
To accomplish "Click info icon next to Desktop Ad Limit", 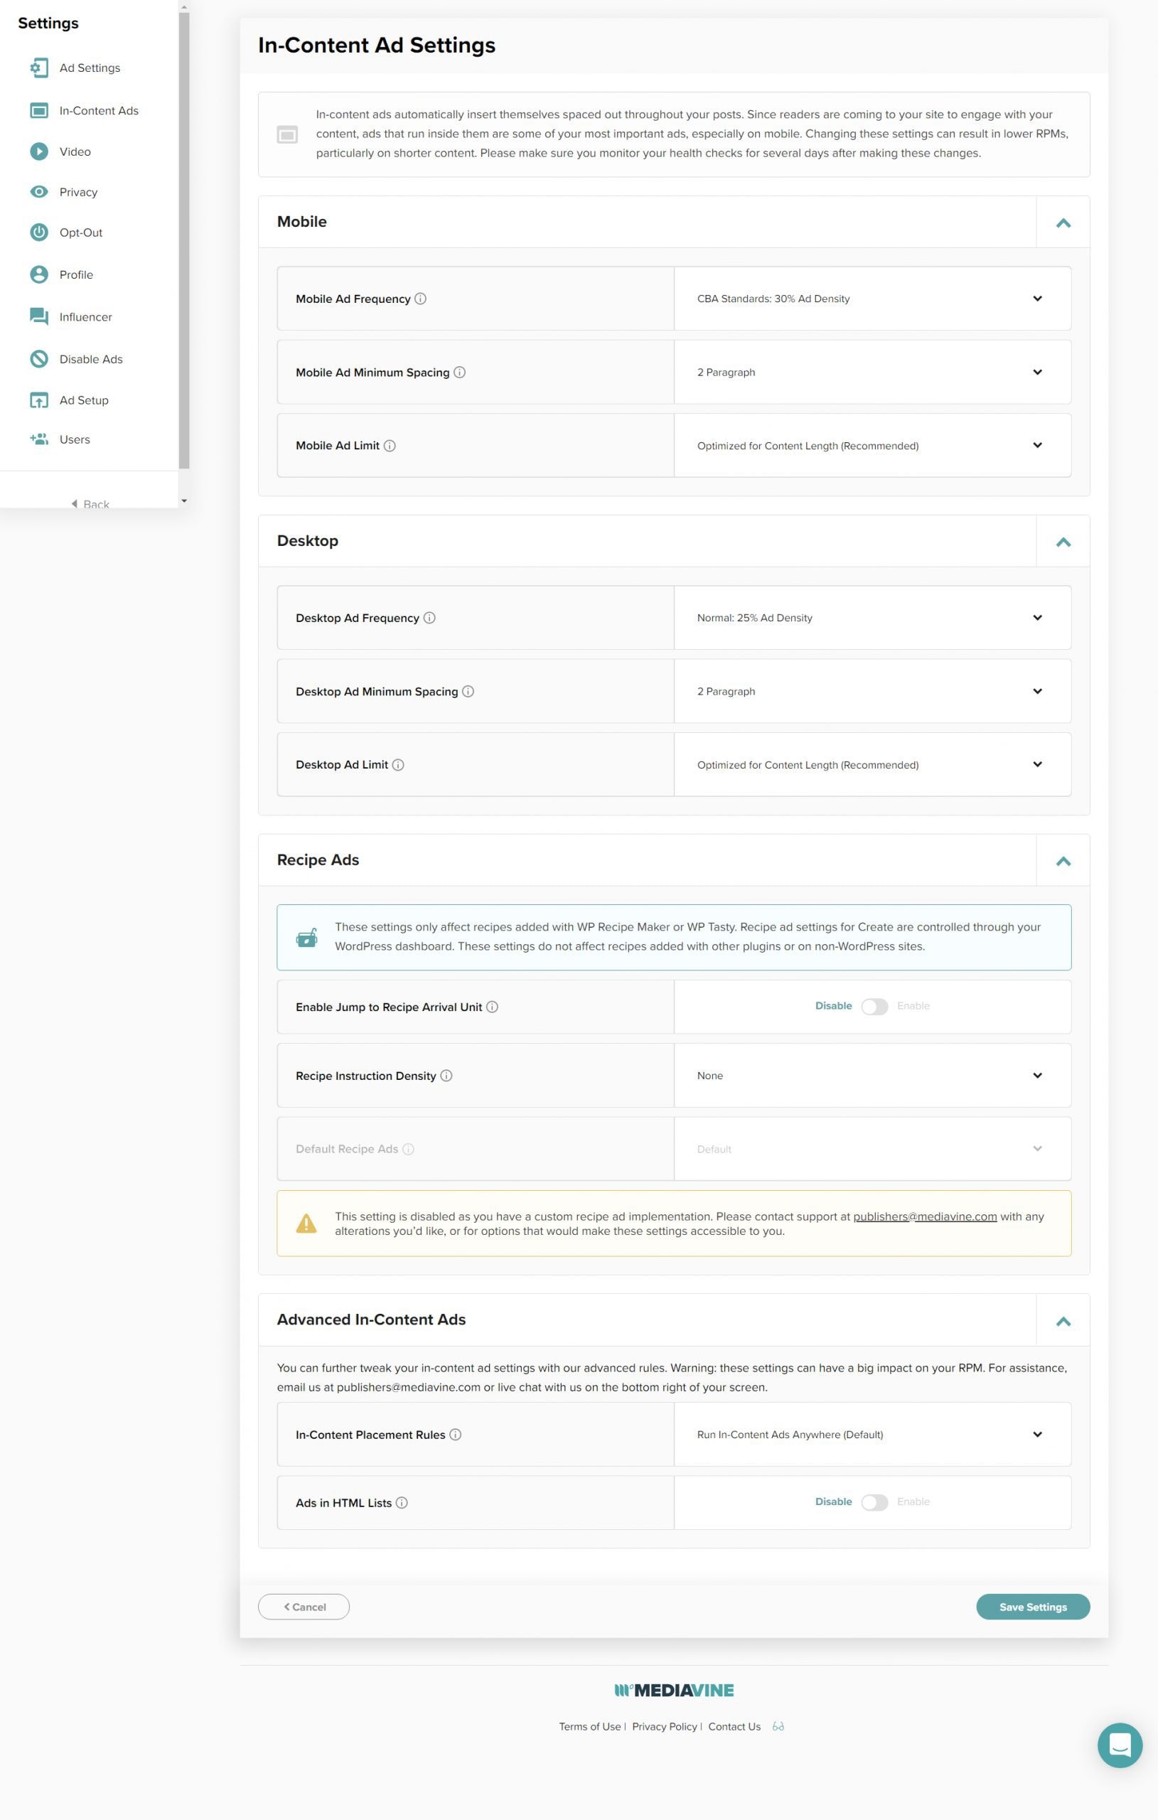I will pos(397,765).
